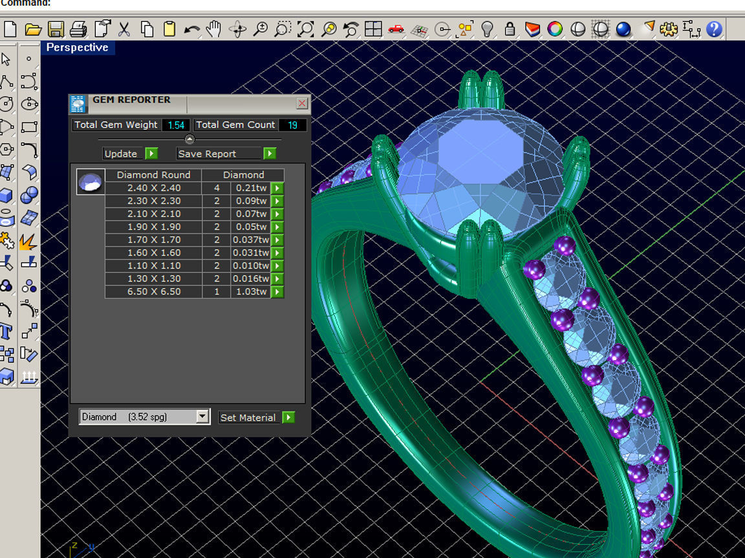Click green arrow for 1.10 X 1.10 row
Image resolution: width=745 pixels, height=558 pixels.
click(x=277, y=265)
